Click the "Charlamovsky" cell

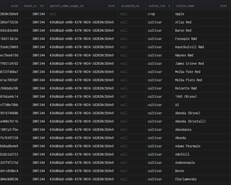186,179
